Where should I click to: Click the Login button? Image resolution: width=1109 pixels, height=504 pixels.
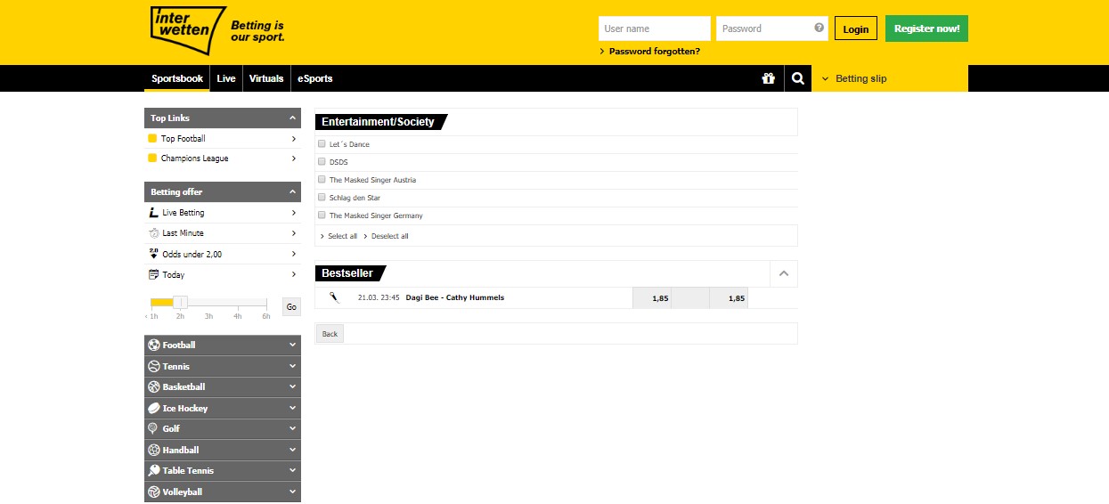[x=856, y=28]
